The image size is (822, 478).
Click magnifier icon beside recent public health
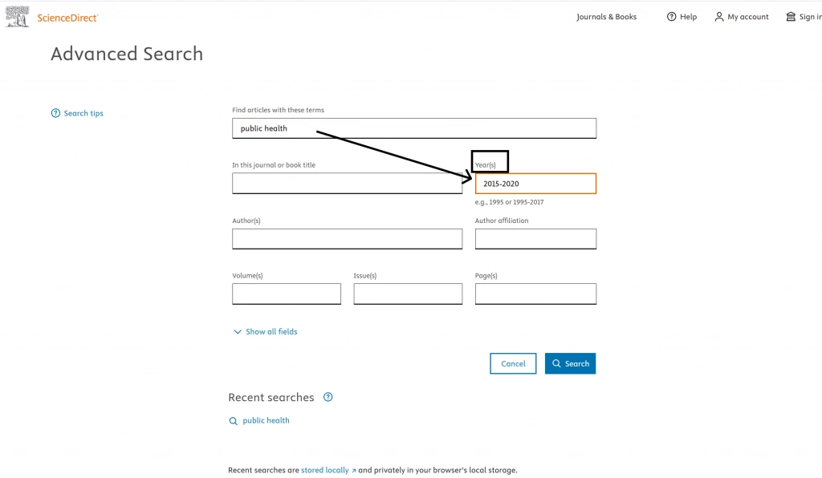click(234, 421)
